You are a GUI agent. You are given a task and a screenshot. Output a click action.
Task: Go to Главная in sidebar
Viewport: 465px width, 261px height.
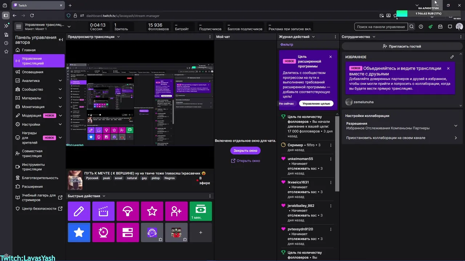pos(39,50)
